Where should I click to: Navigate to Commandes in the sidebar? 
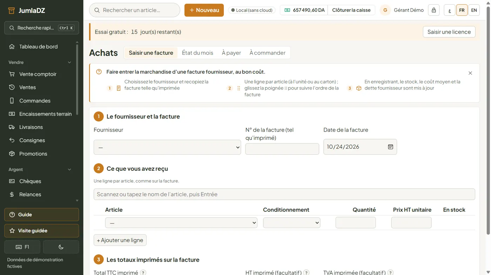point(35,101)
